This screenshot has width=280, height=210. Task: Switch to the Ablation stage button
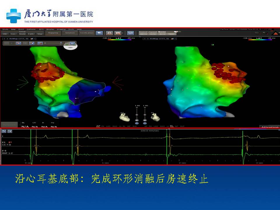click(70, 33)
